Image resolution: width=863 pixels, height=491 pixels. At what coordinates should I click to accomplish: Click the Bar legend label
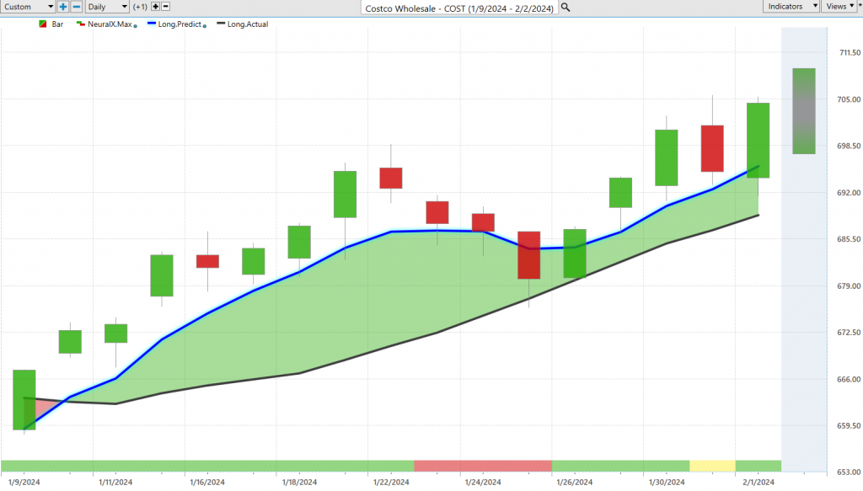(57, 24)
